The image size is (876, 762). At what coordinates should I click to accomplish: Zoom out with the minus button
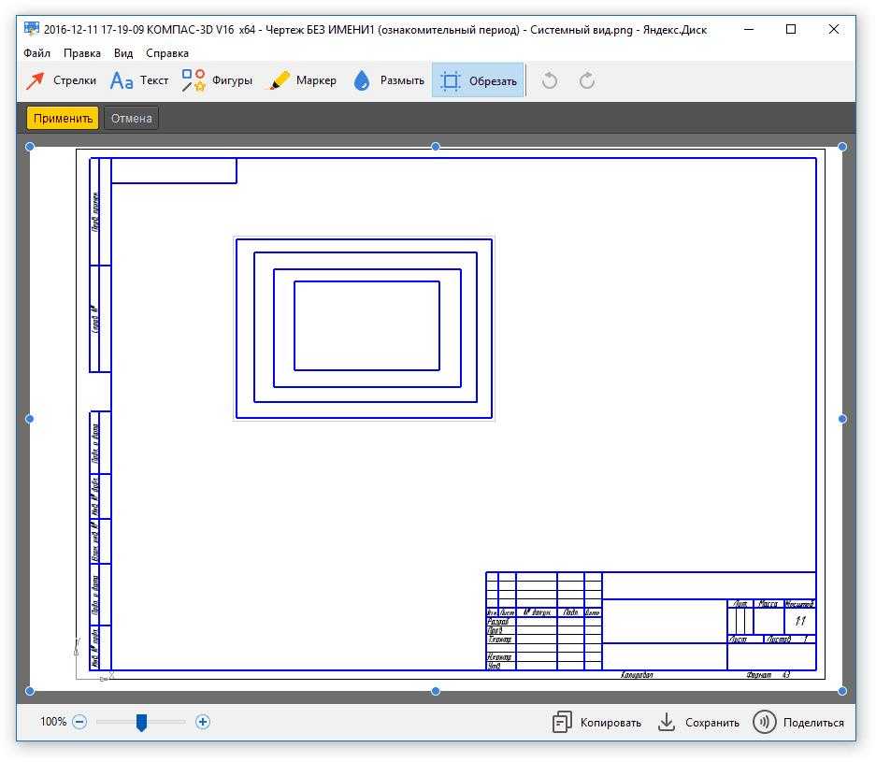[79, 722]
